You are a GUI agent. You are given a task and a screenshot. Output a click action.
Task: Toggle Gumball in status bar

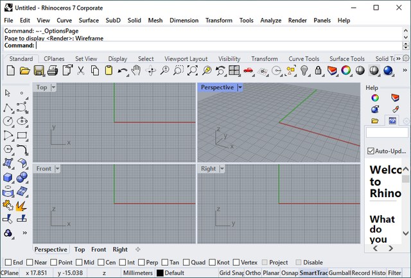(x=338, y=273)
